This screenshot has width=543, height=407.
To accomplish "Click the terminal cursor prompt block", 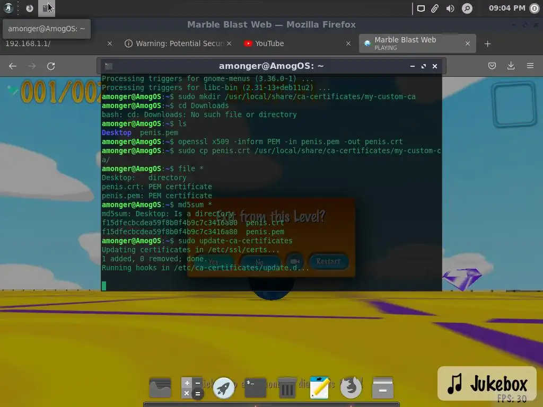I will tap(104, 286).
